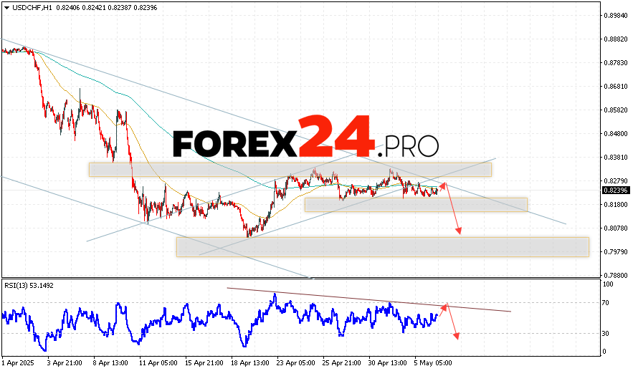633x371 pixels.
Task: Click the RSI 100 level label
Action: 608,284
